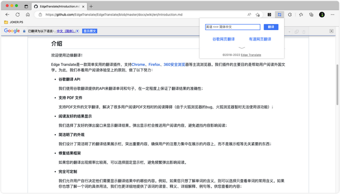Close the EdgeTranslate/Introduction.md tab
The height and width of the screenshot is (194, 340).
pyautogui.click(x=83, y=7)
